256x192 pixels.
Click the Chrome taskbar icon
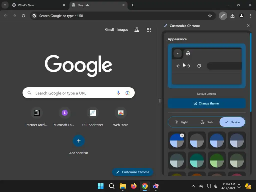(x=145, y=186)
